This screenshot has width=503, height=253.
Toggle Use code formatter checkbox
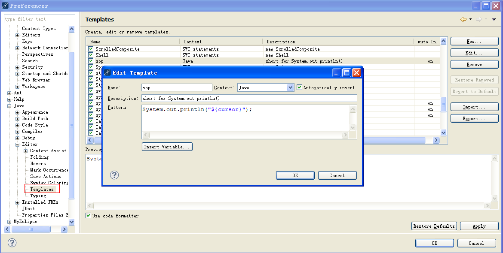(88, 216)
